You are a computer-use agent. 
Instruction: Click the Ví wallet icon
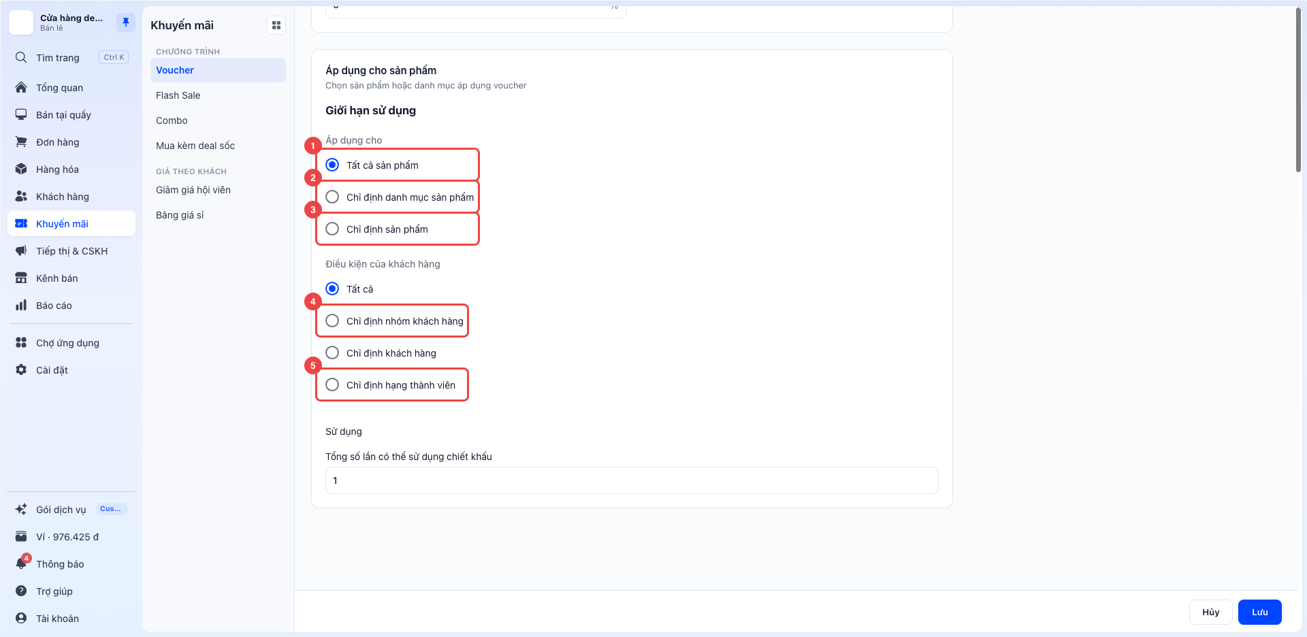click(x=21, y=536)
